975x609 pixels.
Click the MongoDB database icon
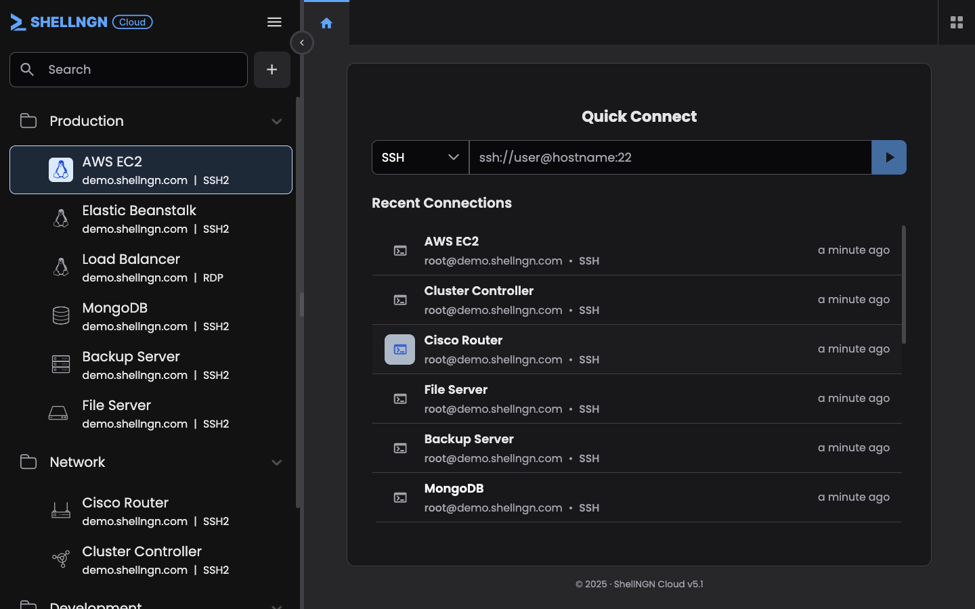[60, 315]
